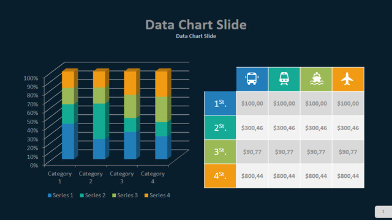Click the $800,44 cell under bus column
The height and width of the screenshot is (220, 392).
pyautogui.click(x=252, y=176)
